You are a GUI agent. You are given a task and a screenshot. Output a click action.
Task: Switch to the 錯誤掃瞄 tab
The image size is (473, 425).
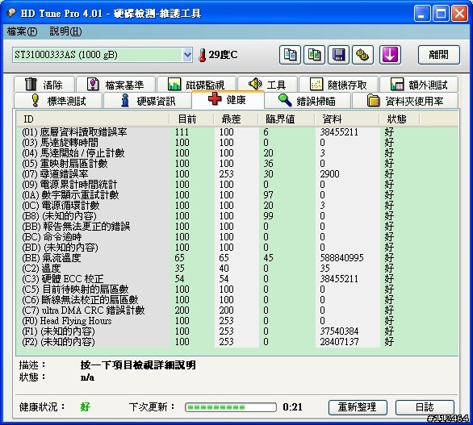308,101
